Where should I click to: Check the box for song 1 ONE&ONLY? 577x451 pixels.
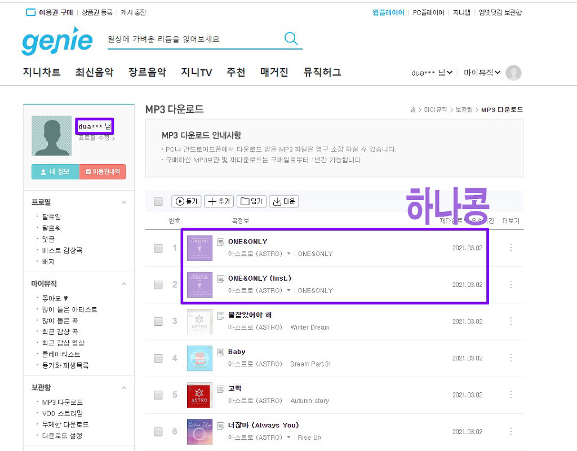tap(158, 248)
